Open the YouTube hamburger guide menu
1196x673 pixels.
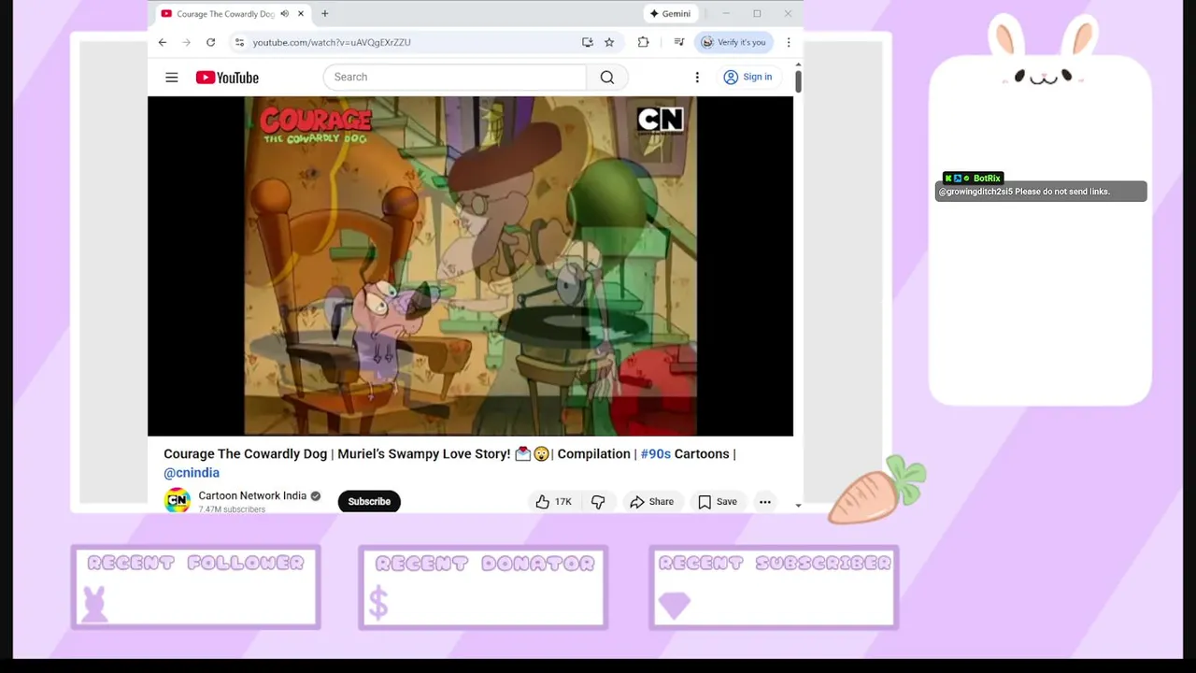tap(172, 78)
